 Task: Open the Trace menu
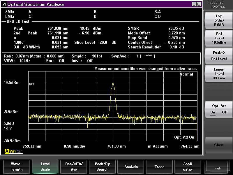click(159, 167)
